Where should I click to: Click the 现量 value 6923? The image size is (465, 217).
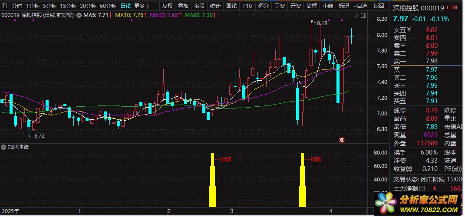(x=431, y=135)
